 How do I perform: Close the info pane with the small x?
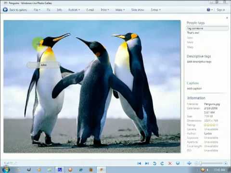point(227,18)
